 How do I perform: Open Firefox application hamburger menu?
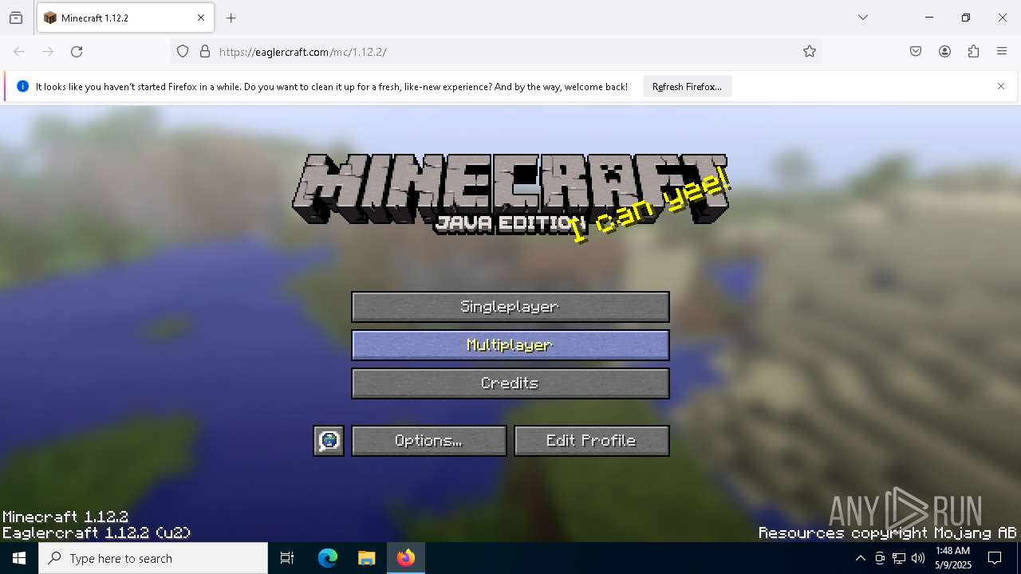click(1002, 52)
